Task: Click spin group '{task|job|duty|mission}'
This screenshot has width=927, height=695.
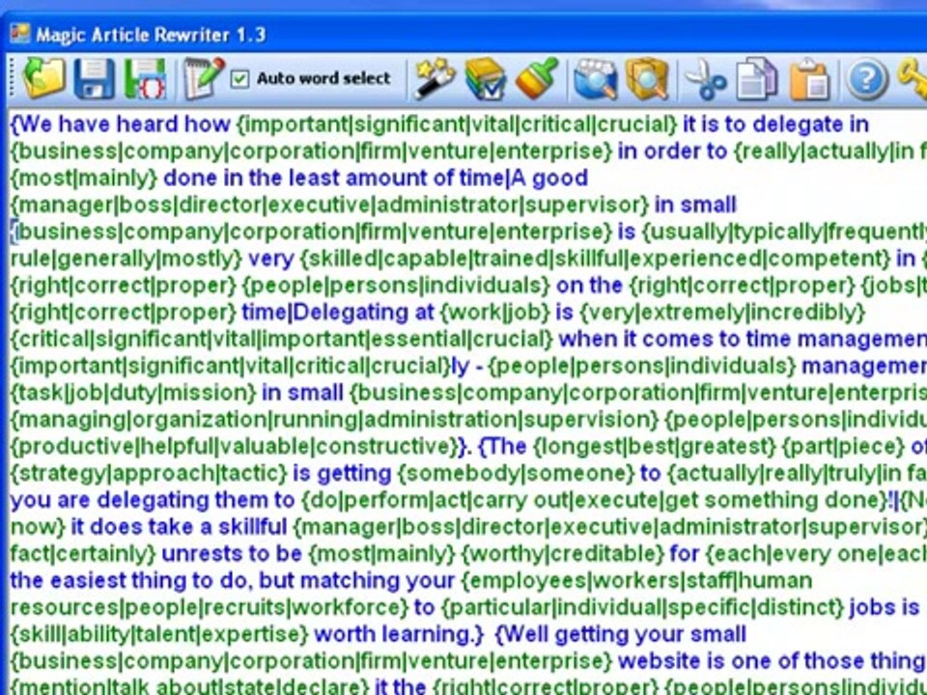Action: pyautogui.click(x=133, y=393)
